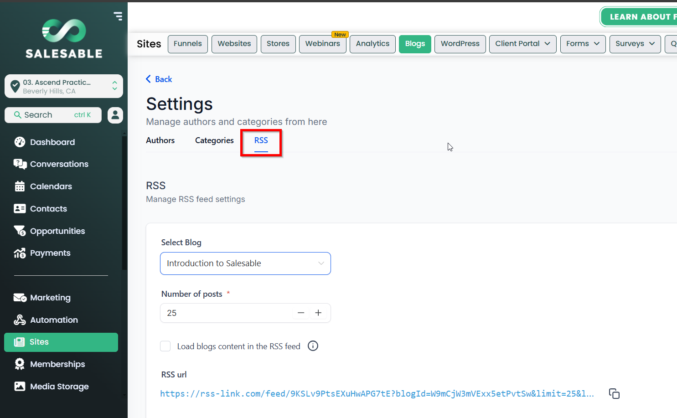Viewport: 677px width, 418px height.
Task: Click the Back chevron arrow
Action: click(149, 79)
